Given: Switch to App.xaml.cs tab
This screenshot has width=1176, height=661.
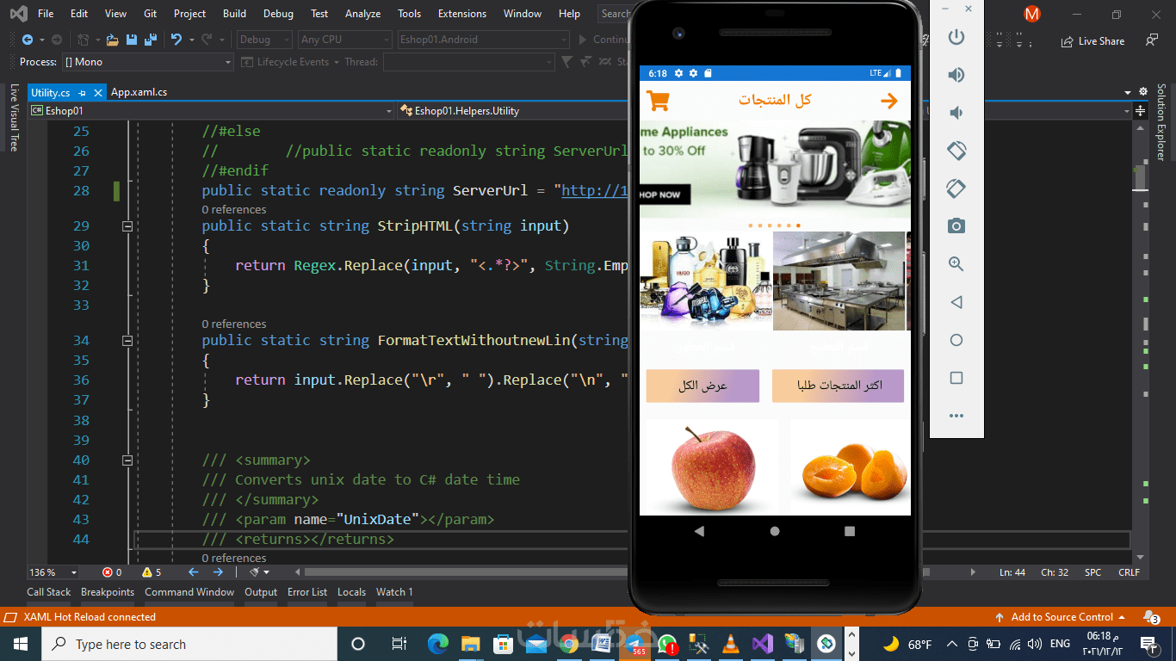Looking at the screenshot, I should 139,92.
